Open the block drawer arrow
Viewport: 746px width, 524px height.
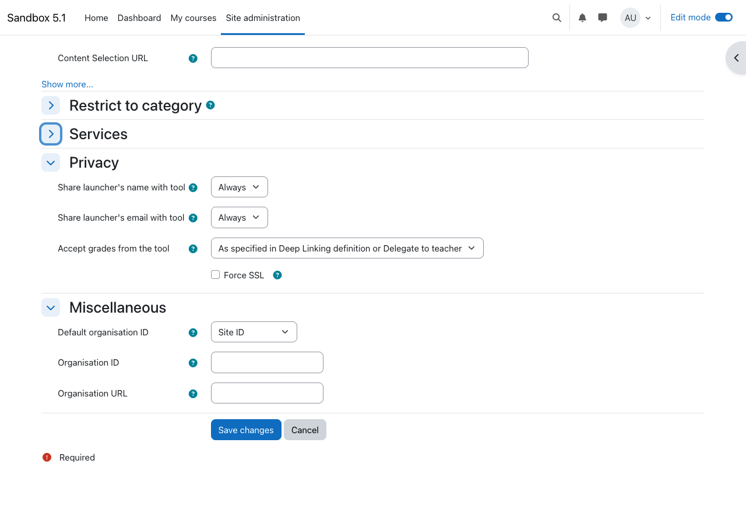click(736, 58)
